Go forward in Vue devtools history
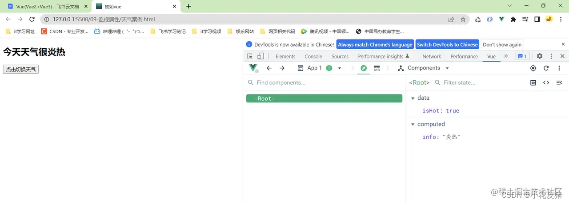 coord(282,68)
